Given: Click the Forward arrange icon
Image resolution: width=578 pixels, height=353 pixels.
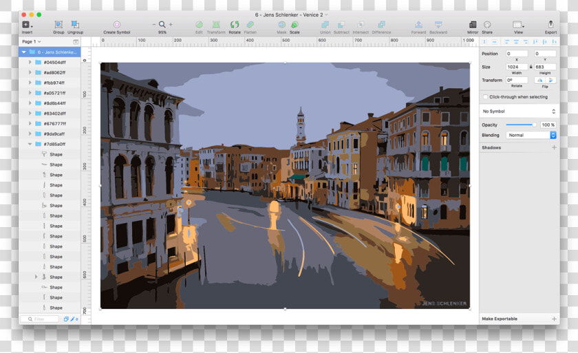Looking at the screenshot, I should pyautogui.click(x=419, y=24).
